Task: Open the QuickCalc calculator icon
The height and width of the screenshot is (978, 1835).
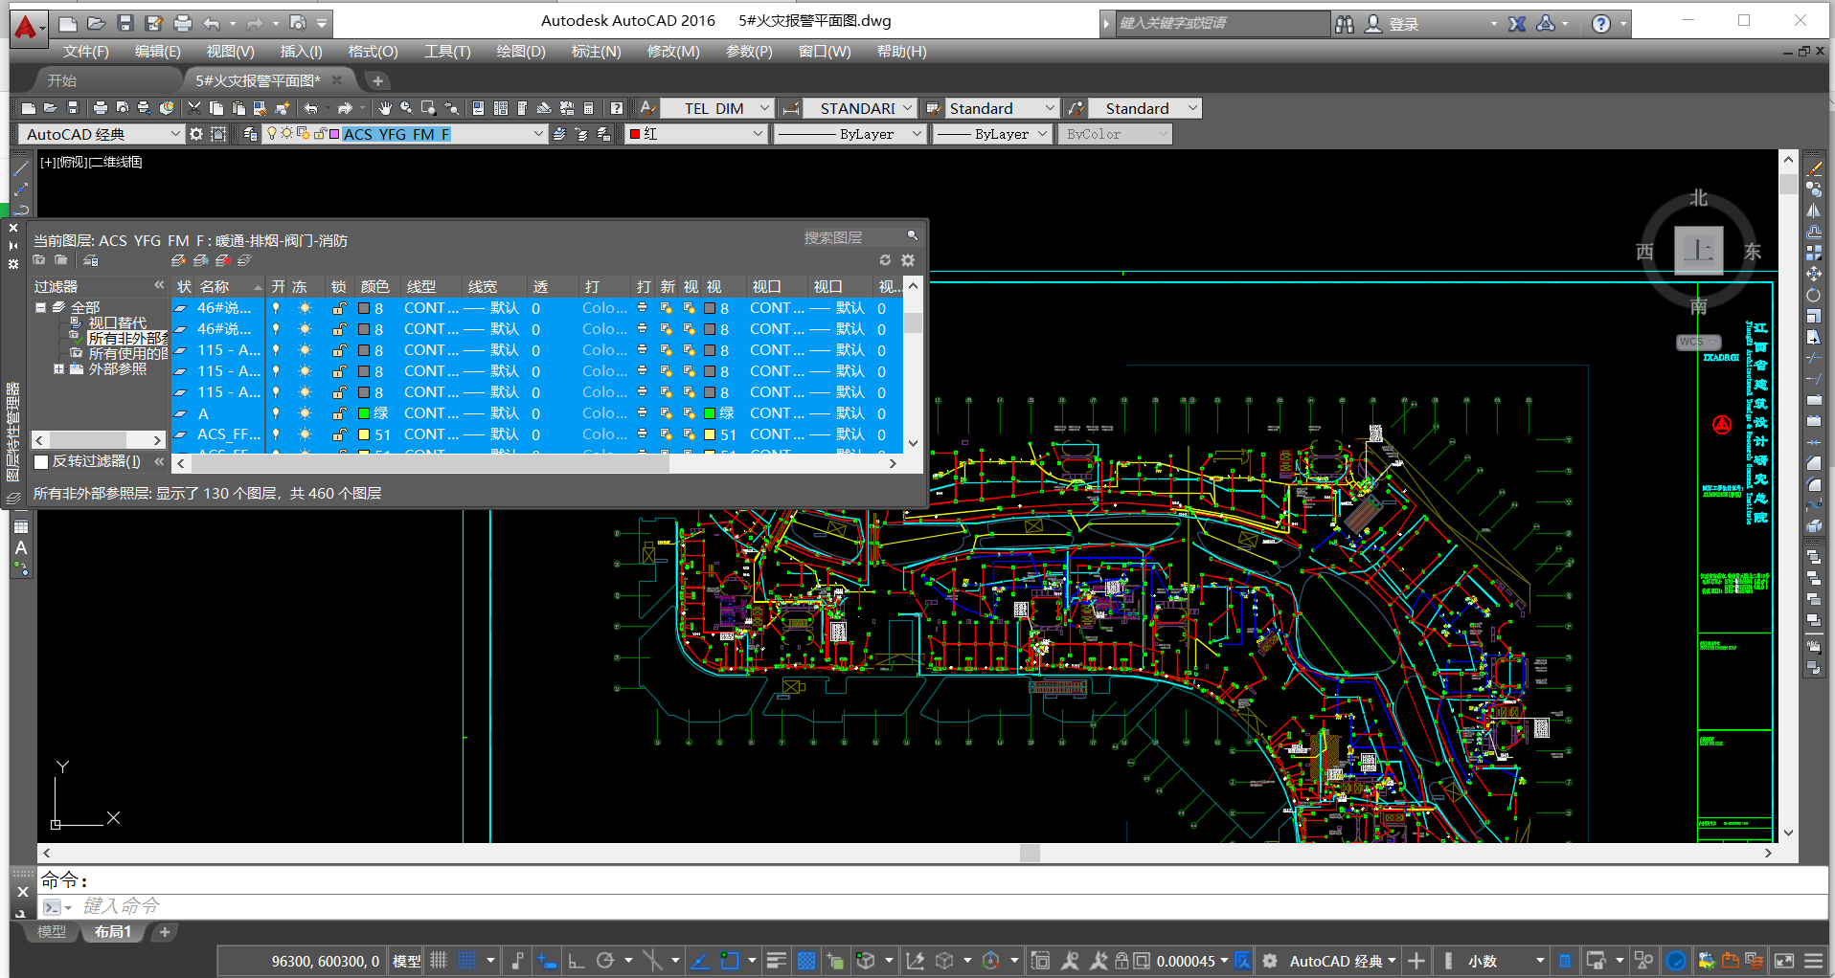Action: tap(589, 108)
